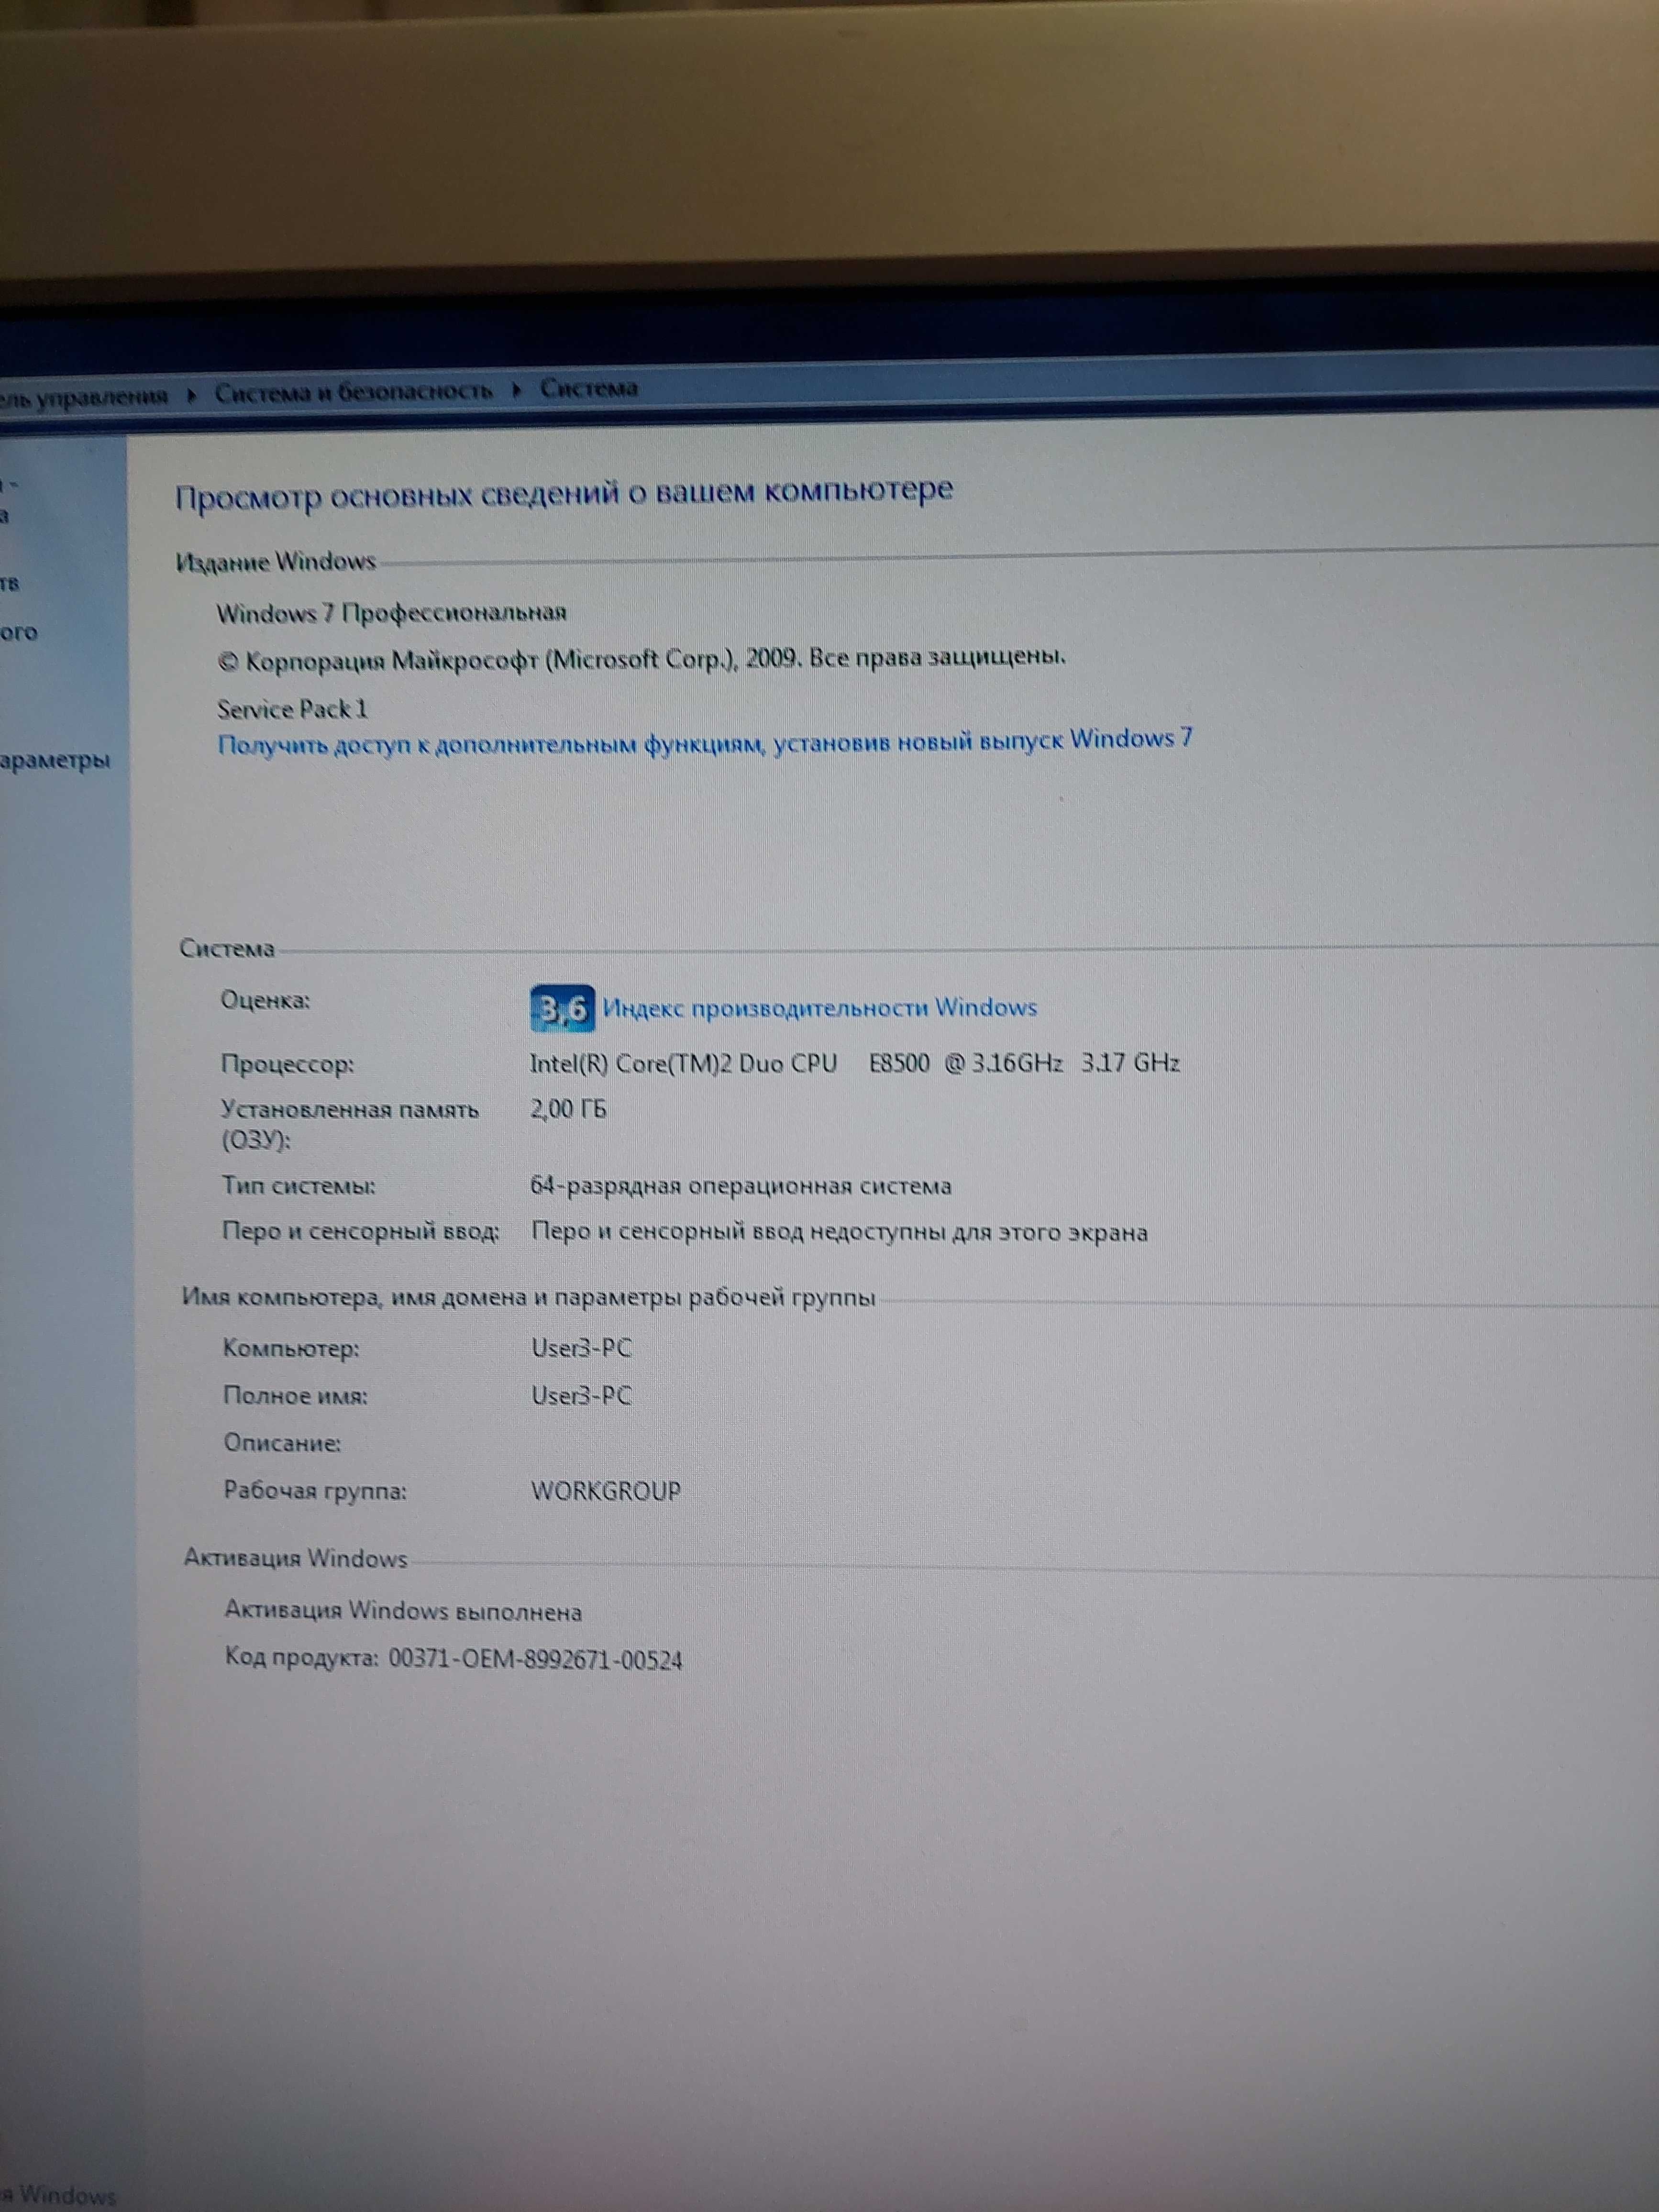
Task: Open the Windows Experience Index link
Action: [x=819, y=1007]
